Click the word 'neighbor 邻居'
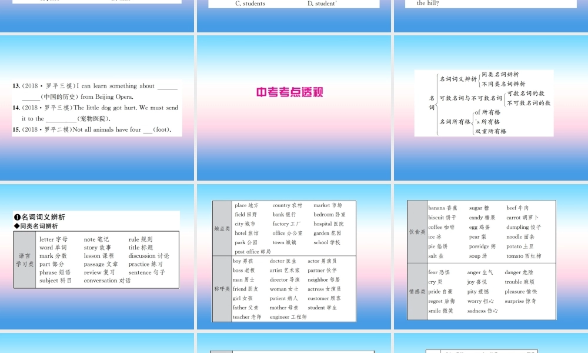This screenshot has width=588, height=353. coord(323,280)
